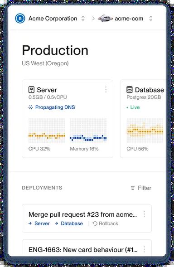The width and height of the screenshot is (174, 267).
Task: Open the Server card three-dot menu
Action: point(106,89)
